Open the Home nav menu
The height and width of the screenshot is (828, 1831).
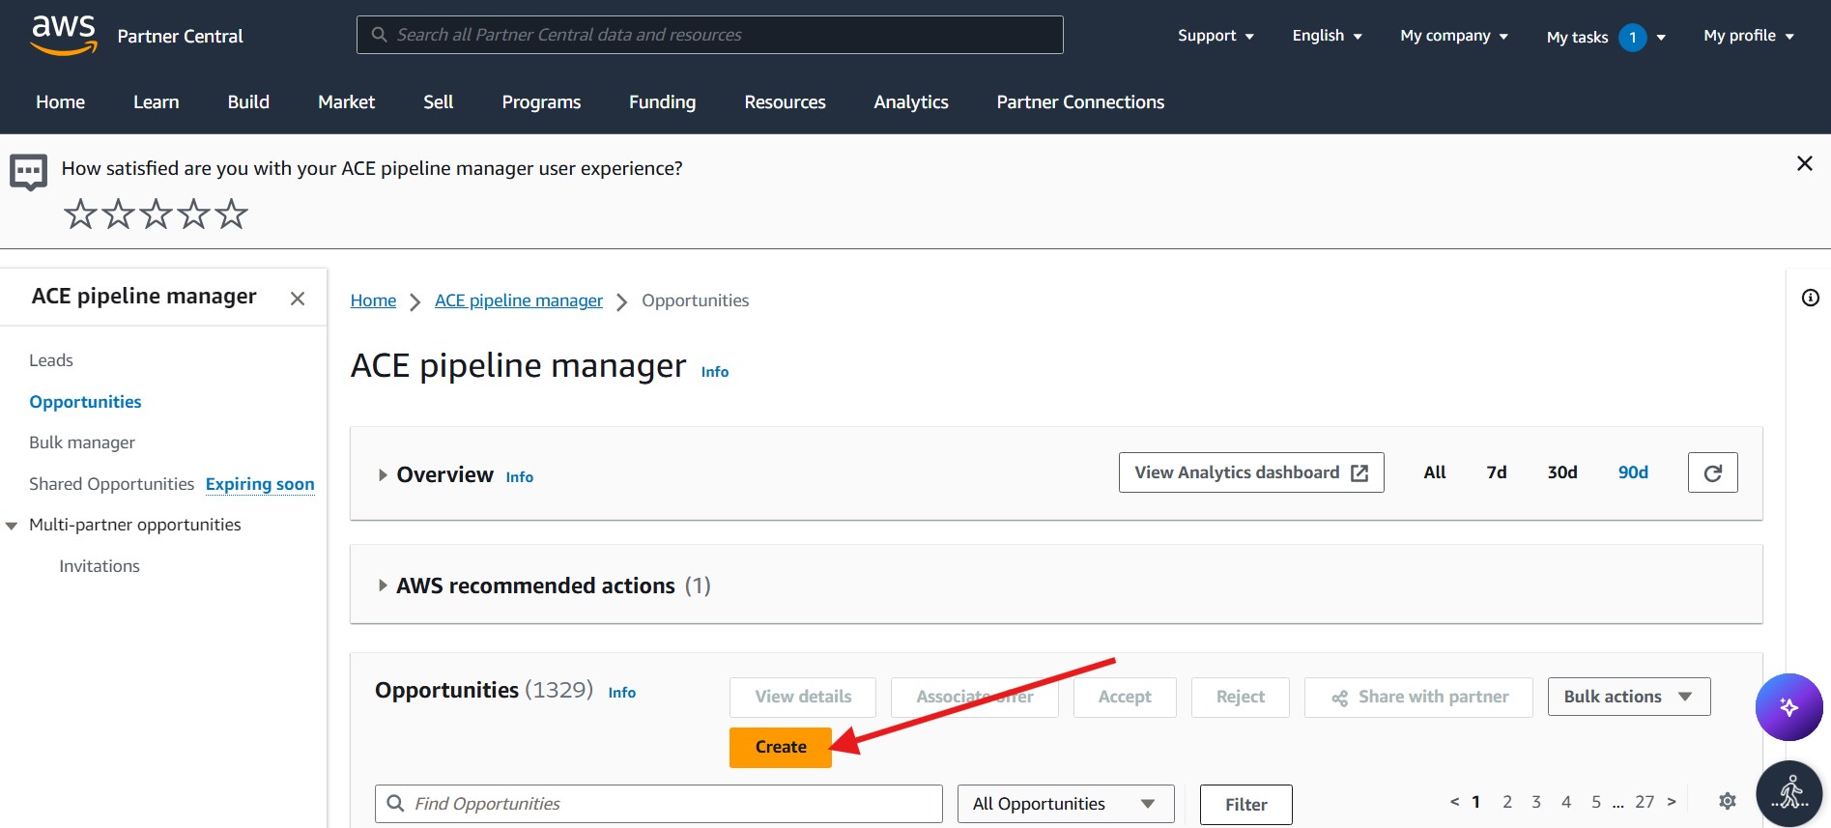tap(60, 102)
